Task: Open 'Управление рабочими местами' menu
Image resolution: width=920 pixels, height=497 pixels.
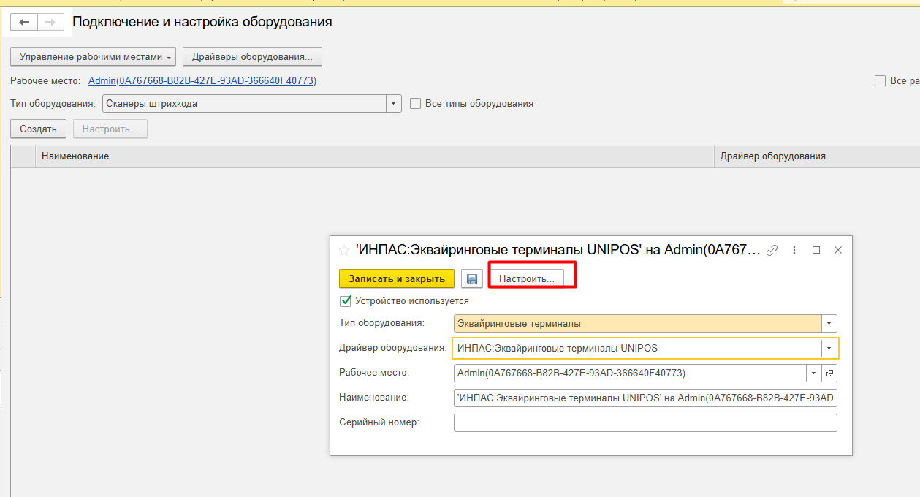Action: click(x=94, y=56)
